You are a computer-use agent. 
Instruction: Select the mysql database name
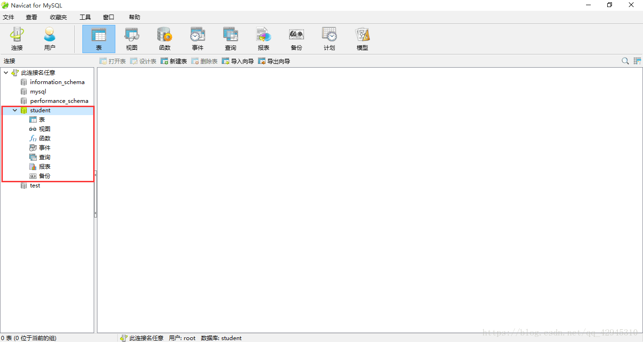coord(38,92)
